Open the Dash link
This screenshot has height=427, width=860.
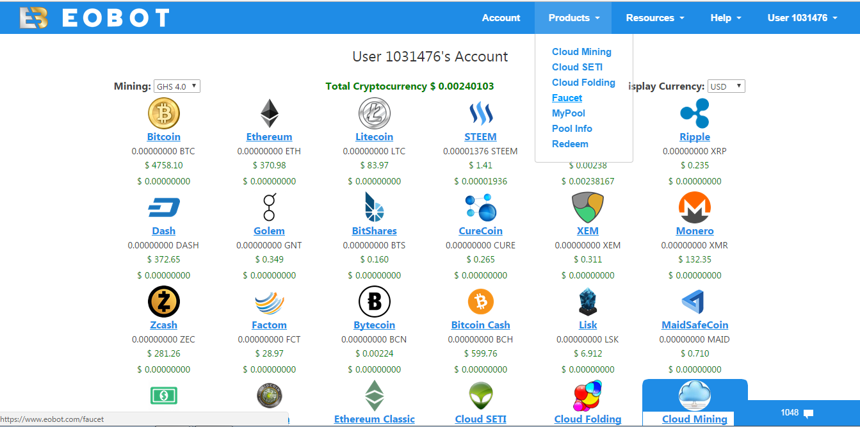coord(164,231)
